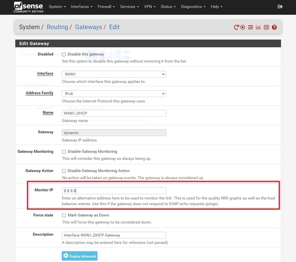Open related settings sliders icon
The height and width of the screenshot is (262, 296).
point(250,27)
